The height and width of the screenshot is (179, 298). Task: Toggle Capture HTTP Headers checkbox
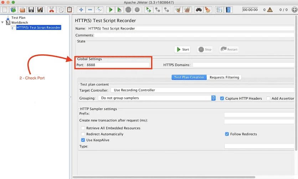pos(222,98)
